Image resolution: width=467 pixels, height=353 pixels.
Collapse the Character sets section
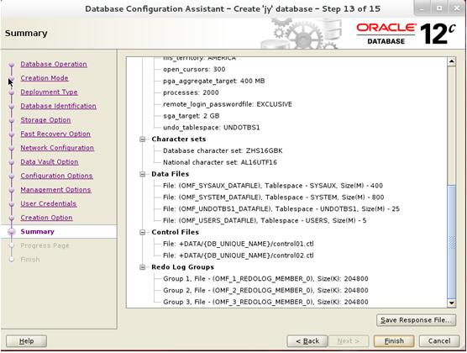143,140
